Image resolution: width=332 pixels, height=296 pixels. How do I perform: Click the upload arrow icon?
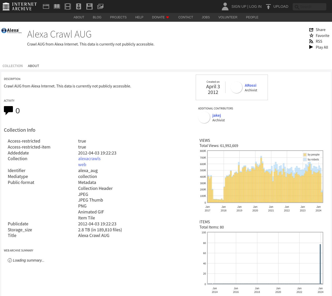(x=268, y=6)
